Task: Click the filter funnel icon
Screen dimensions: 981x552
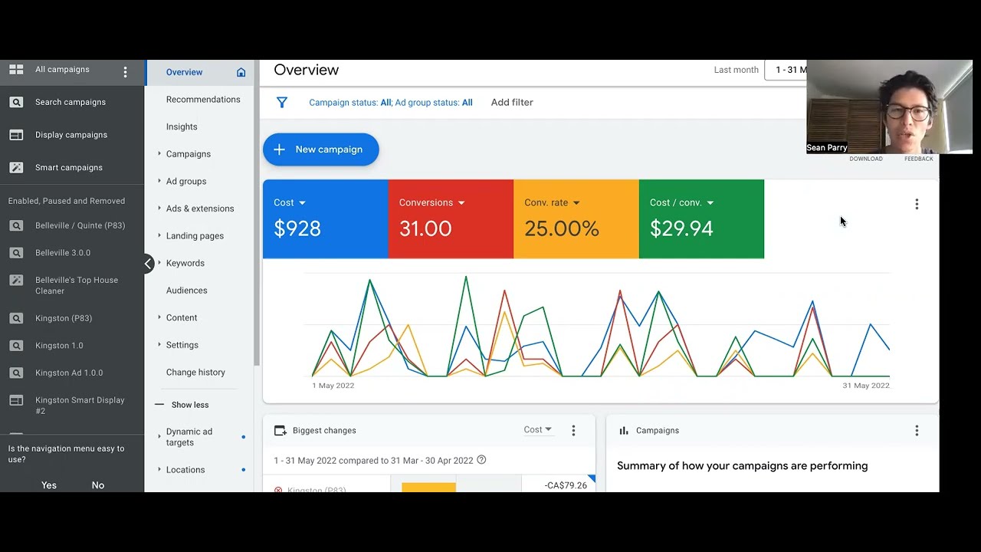Action: pyautogui.click(x=282, y=102)
